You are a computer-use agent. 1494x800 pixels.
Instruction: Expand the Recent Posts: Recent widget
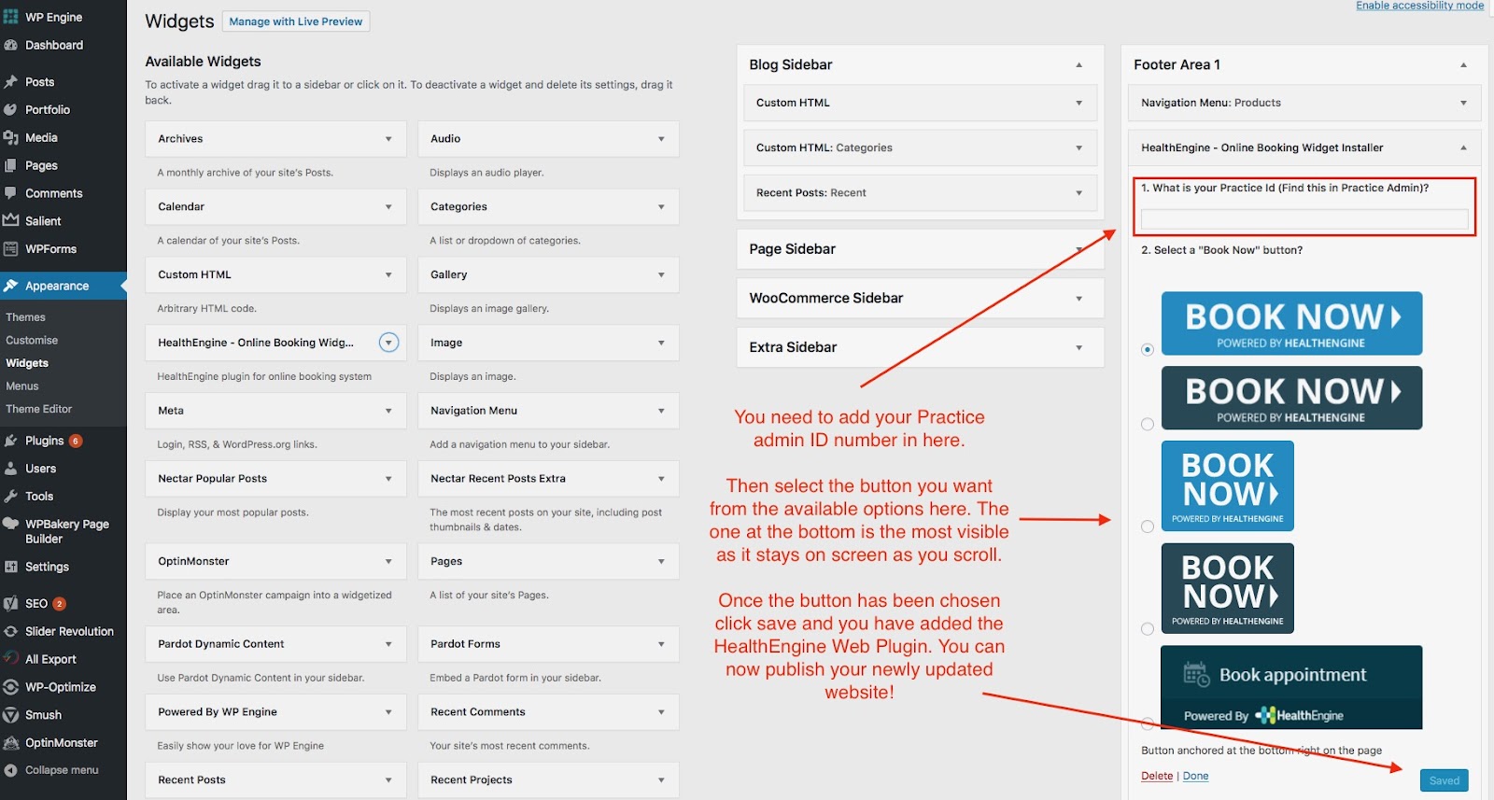click(1078, 193)
